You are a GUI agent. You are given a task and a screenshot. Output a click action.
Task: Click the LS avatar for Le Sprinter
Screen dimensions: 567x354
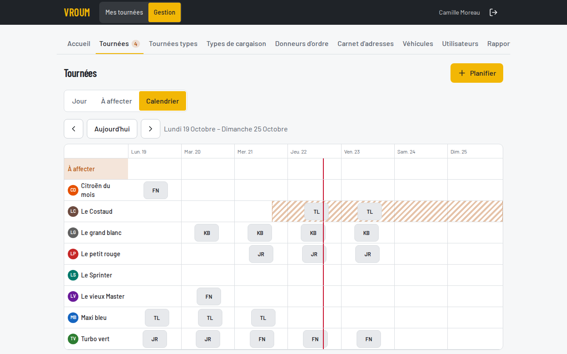pyautogui.click(x=73, y=275)
